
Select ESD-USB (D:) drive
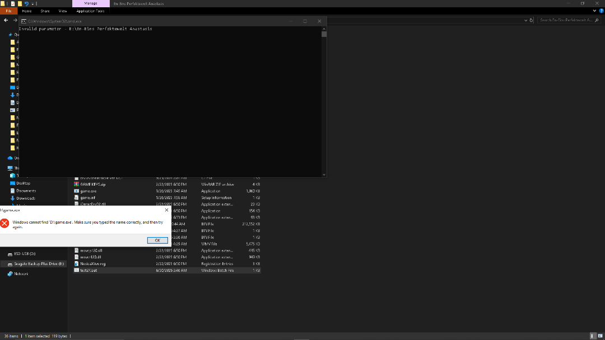[x=25, y=254]
